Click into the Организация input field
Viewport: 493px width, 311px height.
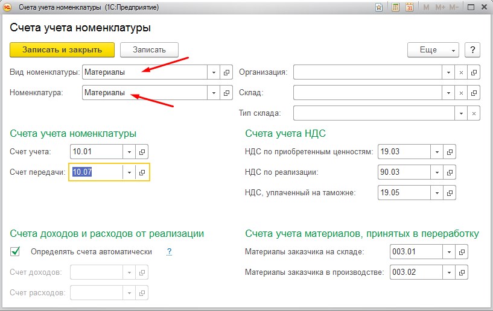pos(367,72)
